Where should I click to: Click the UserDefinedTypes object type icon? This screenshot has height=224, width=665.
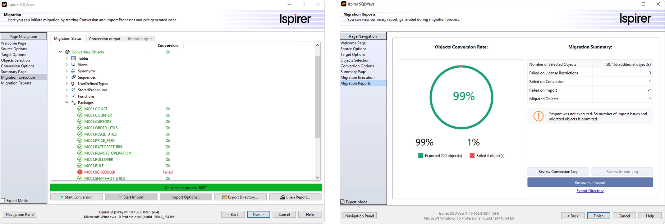click(x=73, y=84)
